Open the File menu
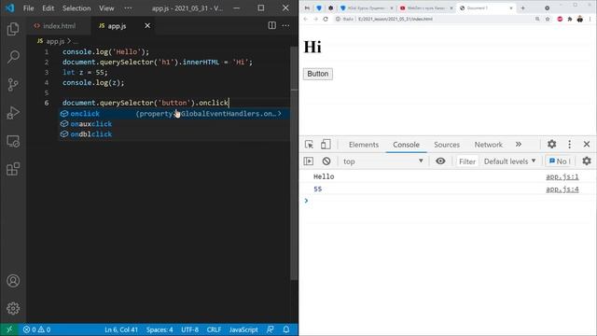Screen dimensions: 597x336 tap(29, 8)
